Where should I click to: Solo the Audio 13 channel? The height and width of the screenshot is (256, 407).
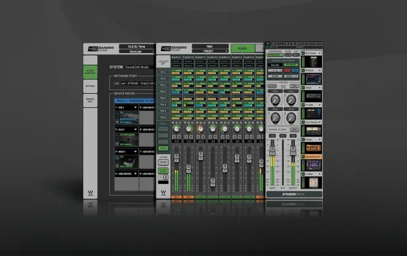(x=222, y=136)
